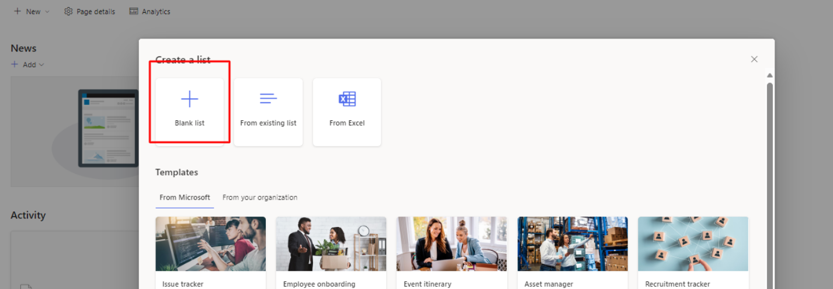Click the Blank list plus icon

(190, 99)
